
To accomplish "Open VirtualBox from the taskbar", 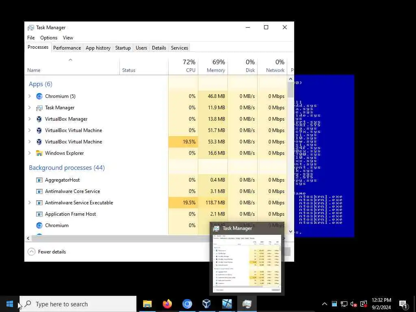I will tap(207, 304).
